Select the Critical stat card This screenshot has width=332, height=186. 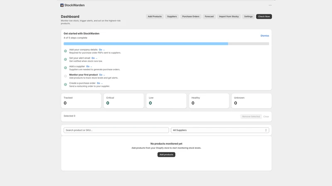point(124,101)
